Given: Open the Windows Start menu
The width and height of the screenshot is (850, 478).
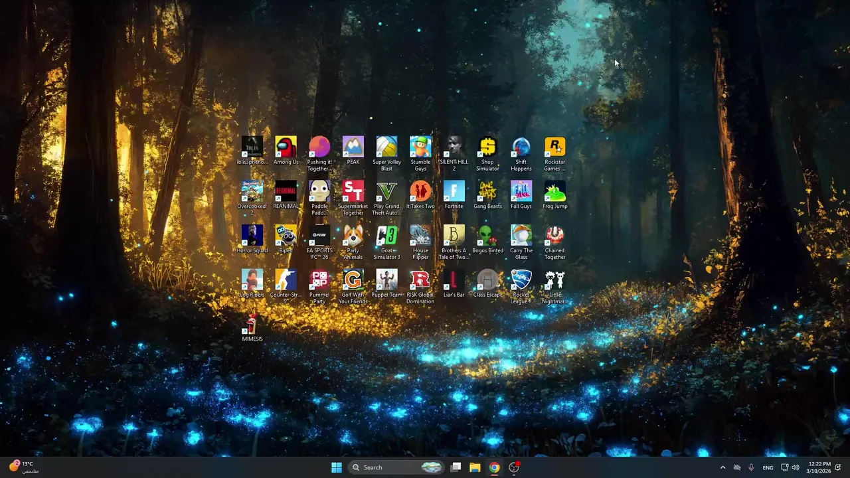Looking at the screenshot, I should coord(337,467).
